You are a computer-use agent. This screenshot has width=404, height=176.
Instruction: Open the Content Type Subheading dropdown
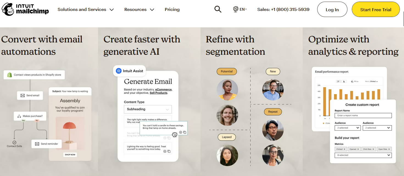(148, 109)
